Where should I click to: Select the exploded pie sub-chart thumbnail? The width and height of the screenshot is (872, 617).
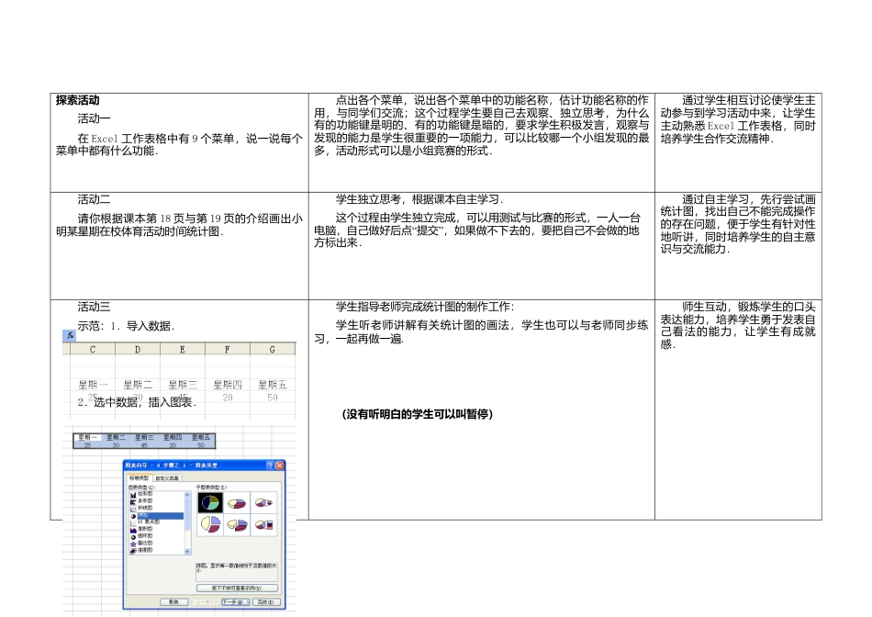211,524
